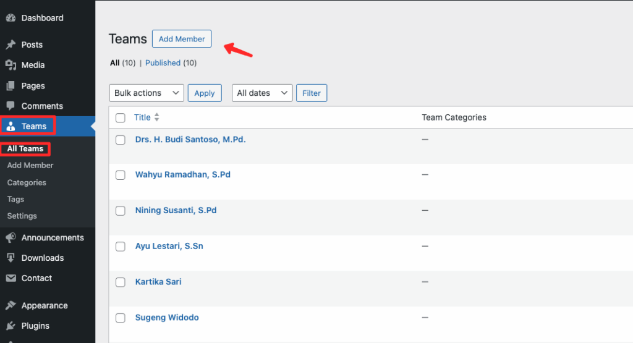Click the Title column sort arrows
Viewport: 633px width, 343px height.
click(x=156, y=117)
